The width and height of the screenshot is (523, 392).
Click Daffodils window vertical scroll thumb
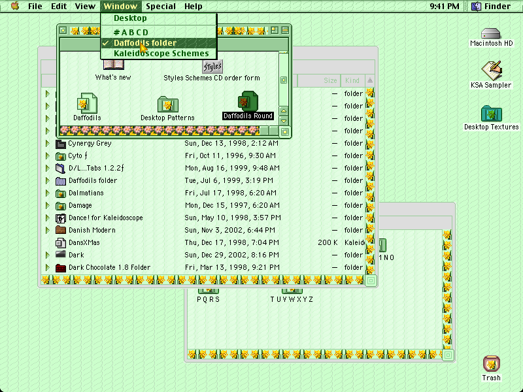[284, 80]
